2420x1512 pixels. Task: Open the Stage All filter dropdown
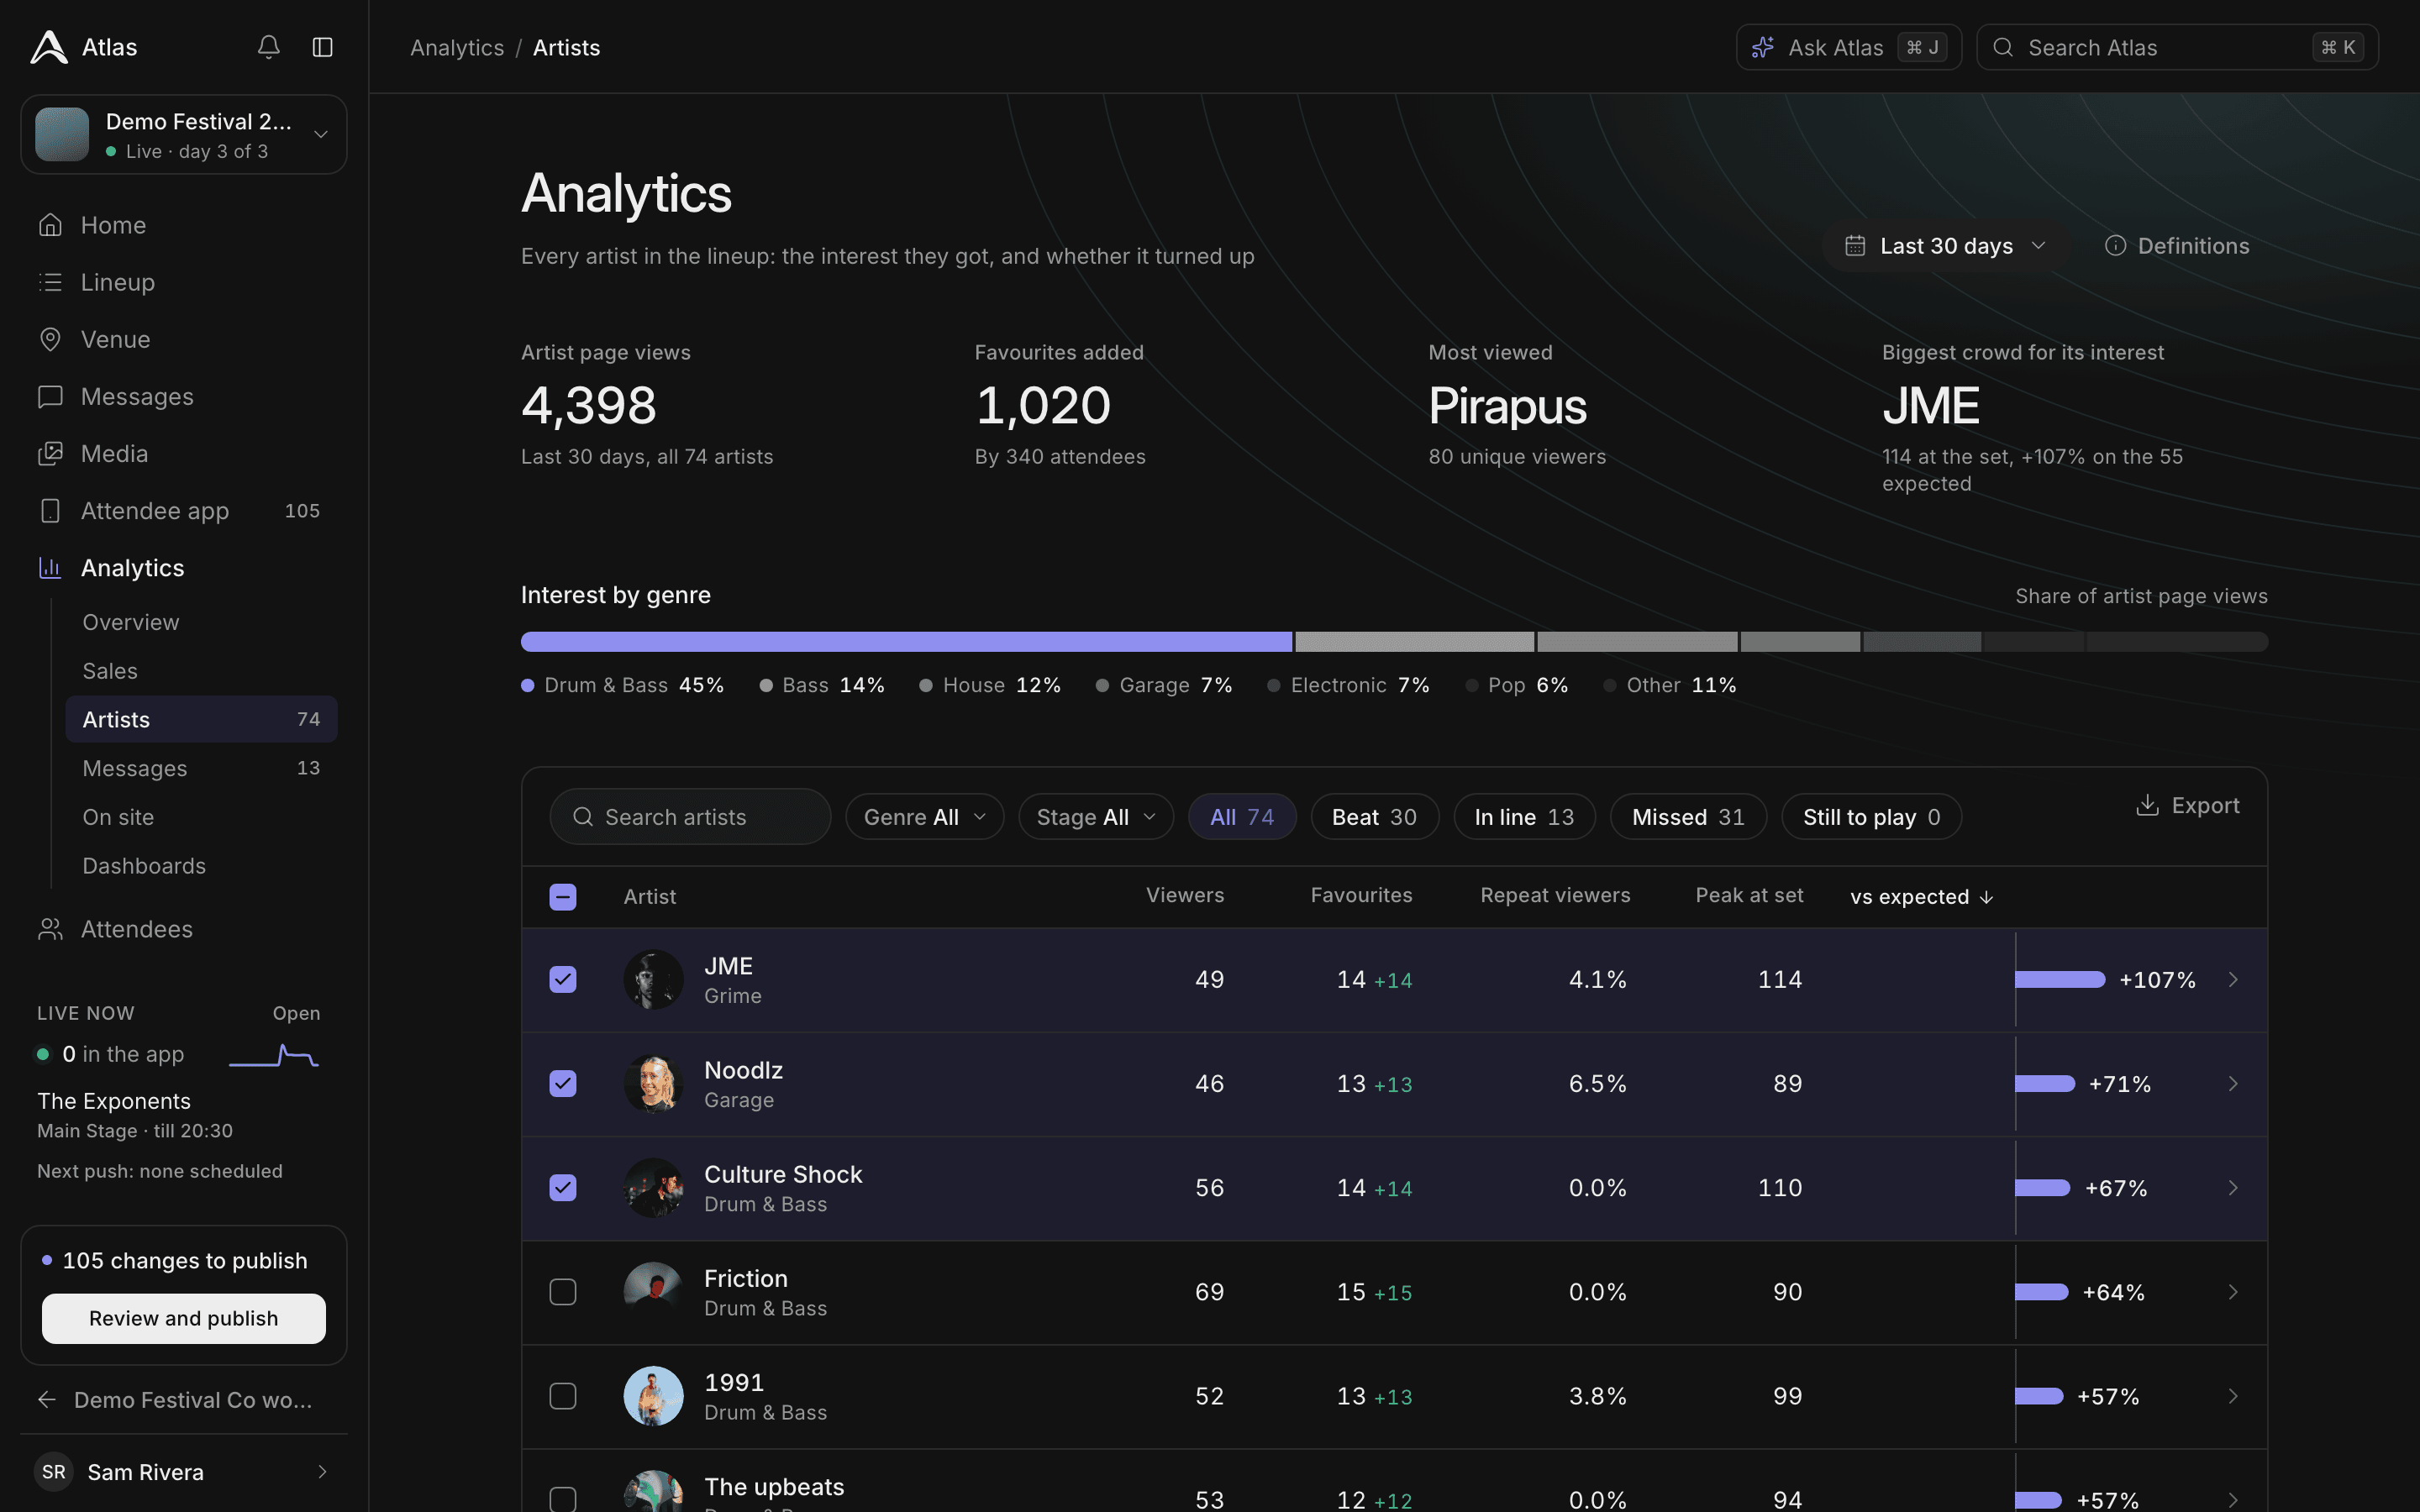[1096, 817]
